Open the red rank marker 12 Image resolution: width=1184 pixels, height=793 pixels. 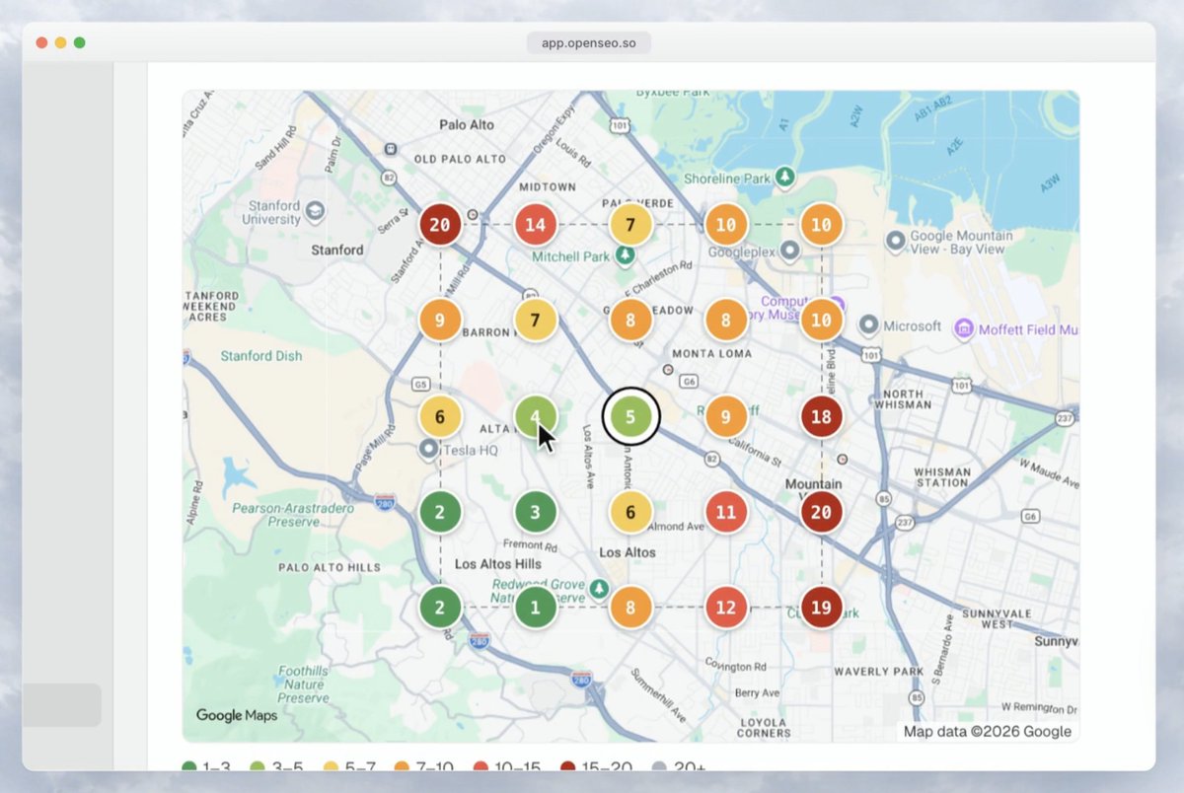725,608
